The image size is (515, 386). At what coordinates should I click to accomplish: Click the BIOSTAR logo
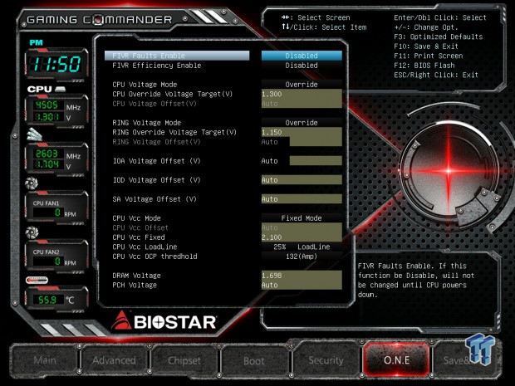pos(164,320)
